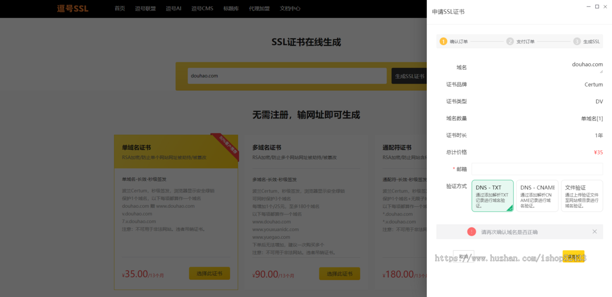Viewport: 612px width, 297px height.
Task: Select DNS - CNAME verification method
Action: (537, 196)
